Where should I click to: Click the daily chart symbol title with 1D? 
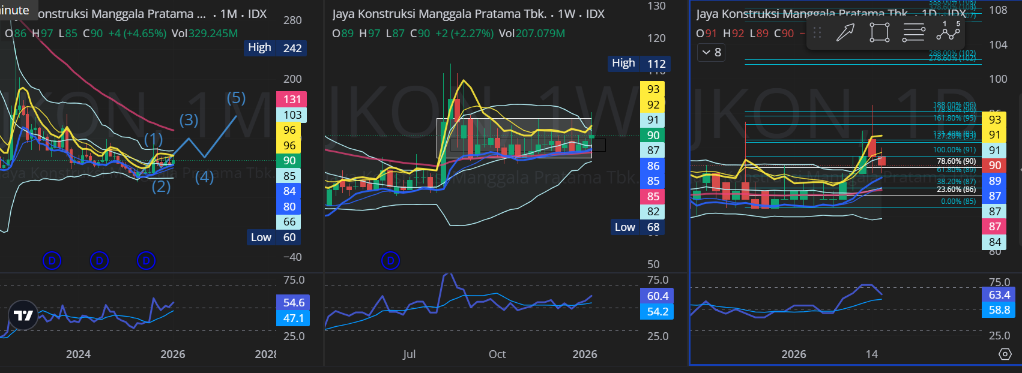[x=832, y=14]
